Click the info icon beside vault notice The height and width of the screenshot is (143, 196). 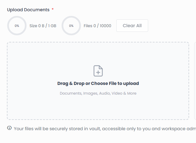click(9, 128)
